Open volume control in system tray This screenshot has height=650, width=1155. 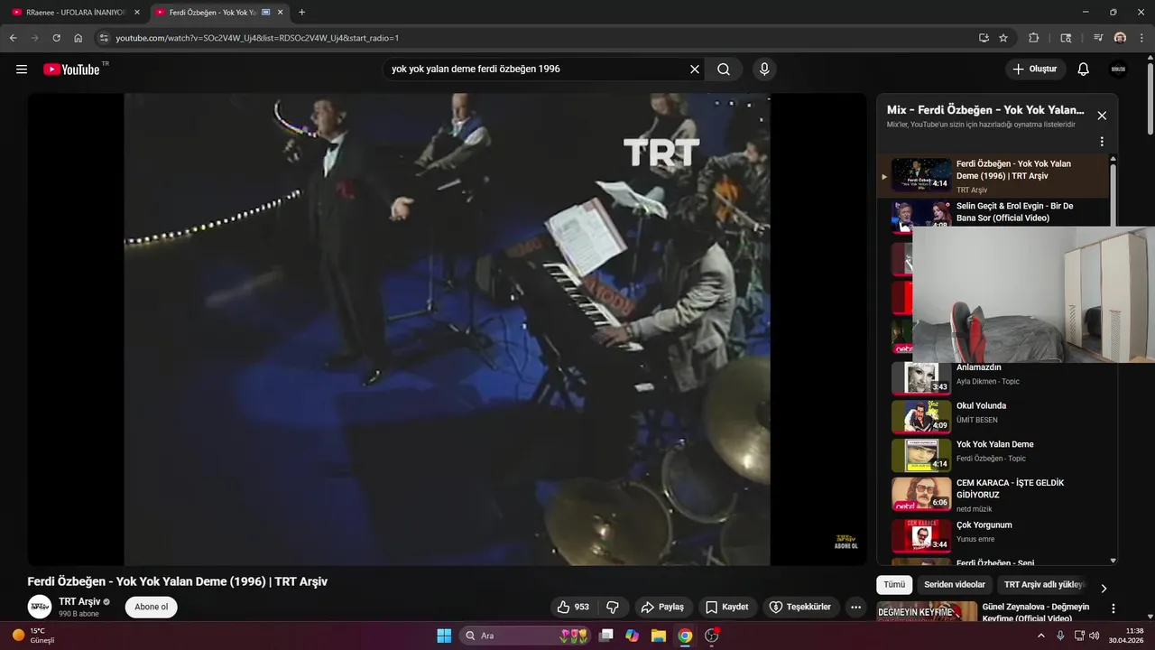coord(1095,636)
